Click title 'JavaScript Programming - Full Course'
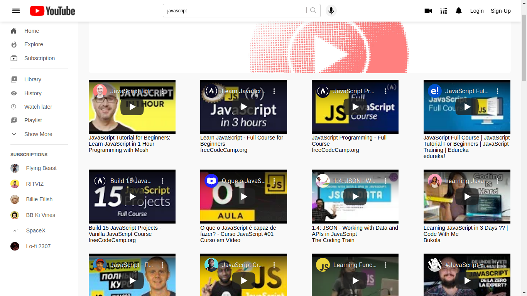This screenshot has width=527, height=296. tap(349, 141)
